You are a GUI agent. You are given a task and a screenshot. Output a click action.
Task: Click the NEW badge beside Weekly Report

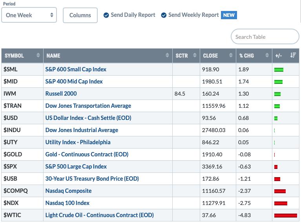pos(229,15)
